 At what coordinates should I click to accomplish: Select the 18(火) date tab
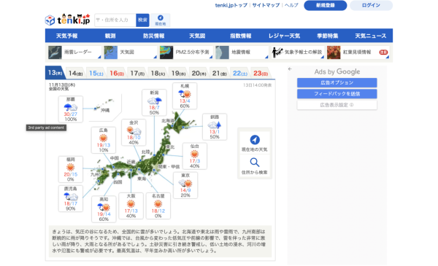coord(158,74)
